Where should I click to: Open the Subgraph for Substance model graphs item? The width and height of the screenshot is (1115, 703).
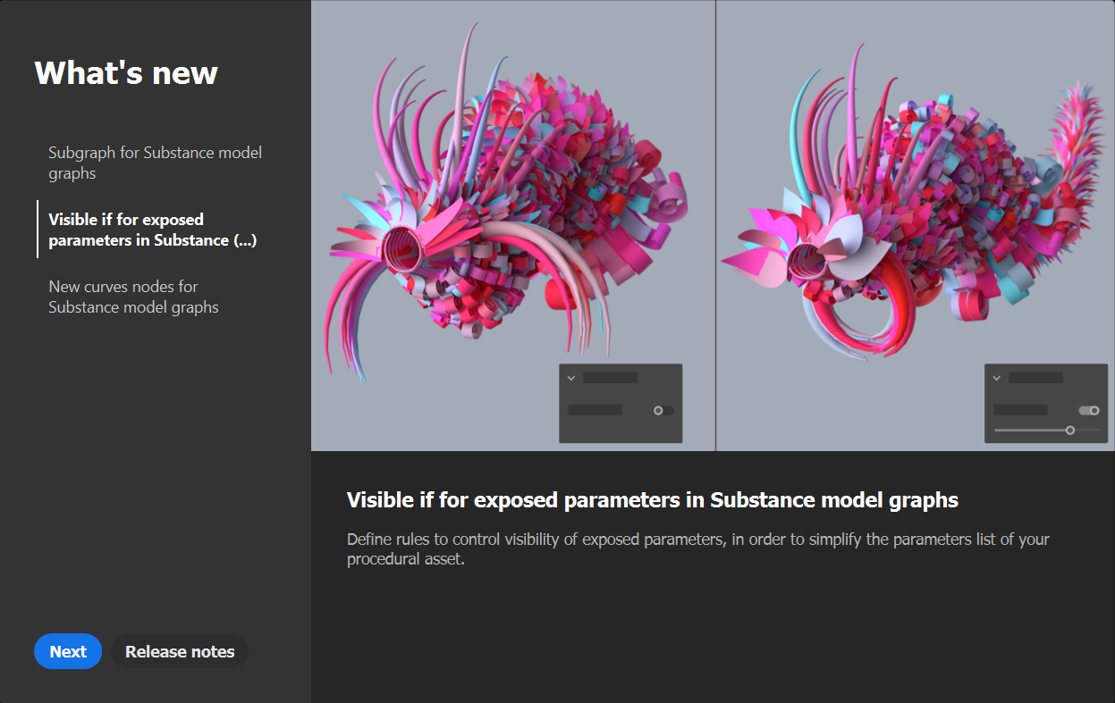pyautogui.click(x=155, y=163)
